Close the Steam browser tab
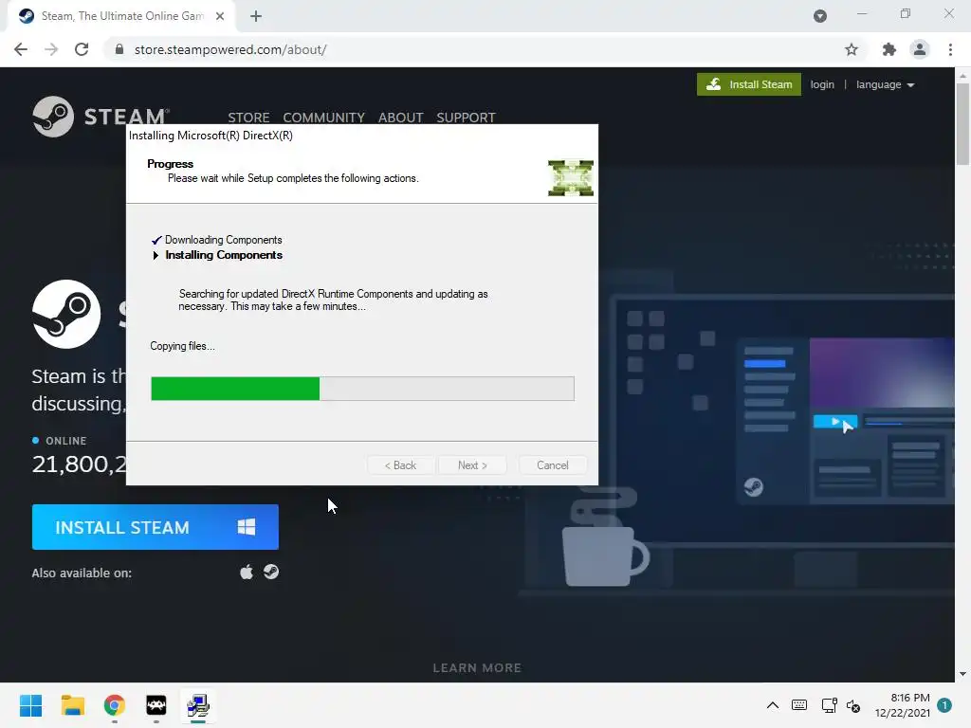Screen dimensions: 971x728 pyautogui.click(x=220, y=16)
